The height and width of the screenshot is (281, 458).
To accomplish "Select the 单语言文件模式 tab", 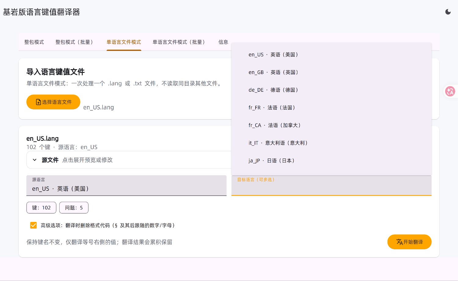I will 124,42.
